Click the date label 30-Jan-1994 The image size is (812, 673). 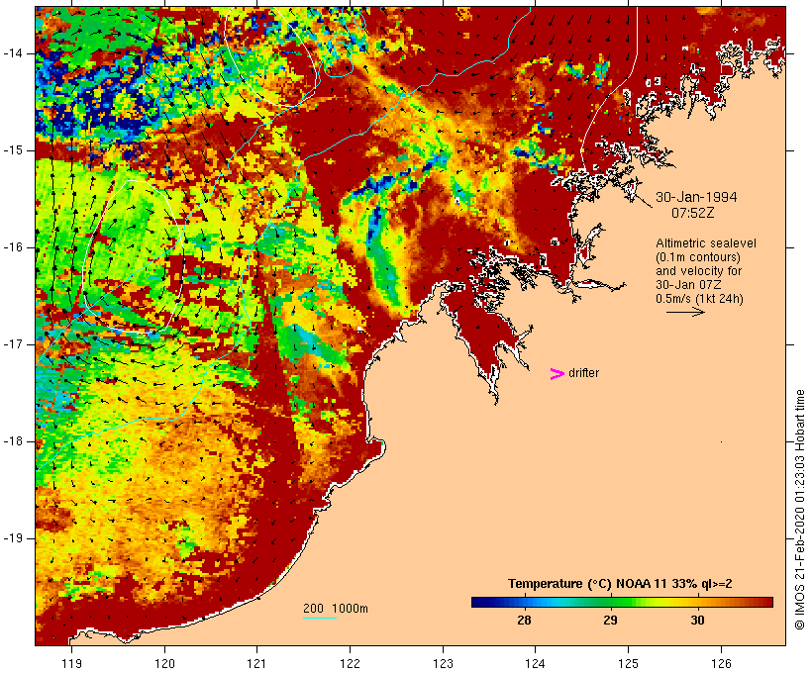pyautogui.click(x=696, y=197)
